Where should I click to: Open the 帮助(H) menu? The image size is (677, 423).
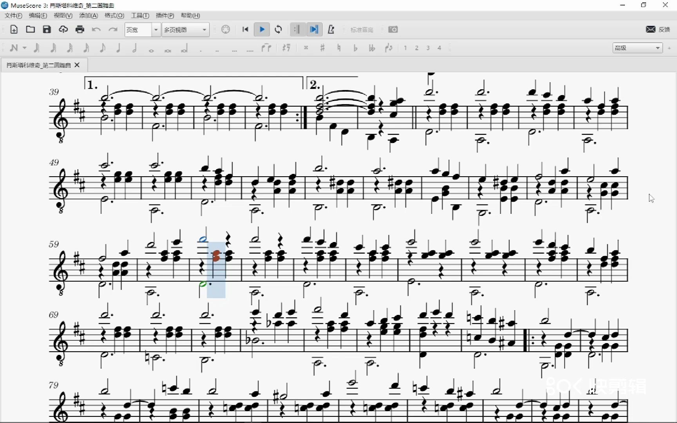190,15
